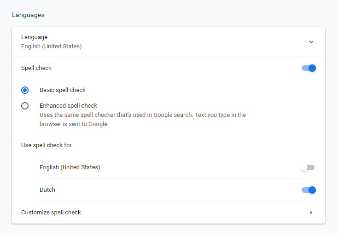Screen dimensions: 338x236
Task: Click the blue knob of the Spell check toggle
Action: (x=312, y=68)
